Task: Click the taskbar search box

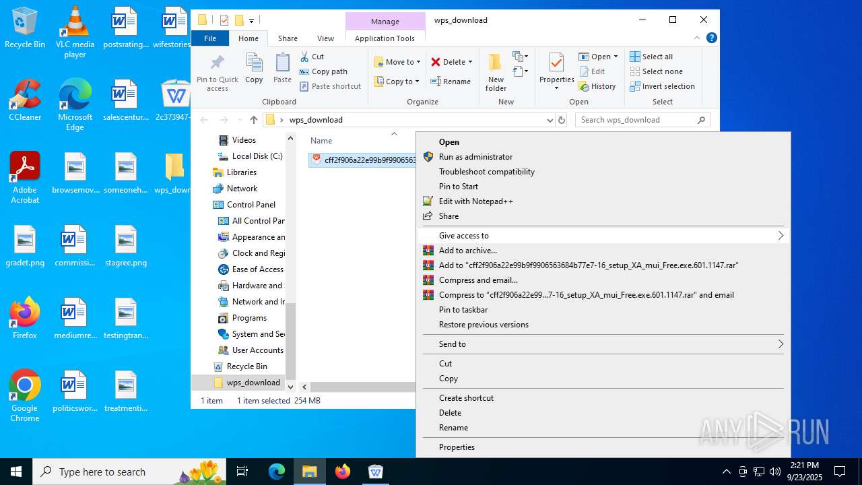Action: pyautogui.click(x=129, y=472)
